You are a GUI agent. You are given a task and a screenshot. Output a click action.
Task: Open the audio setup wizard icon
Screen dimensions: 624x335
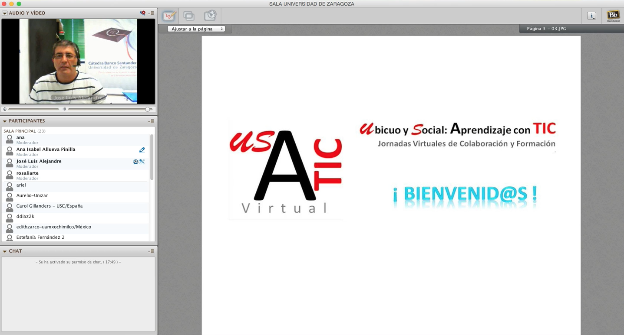[142, 13]
